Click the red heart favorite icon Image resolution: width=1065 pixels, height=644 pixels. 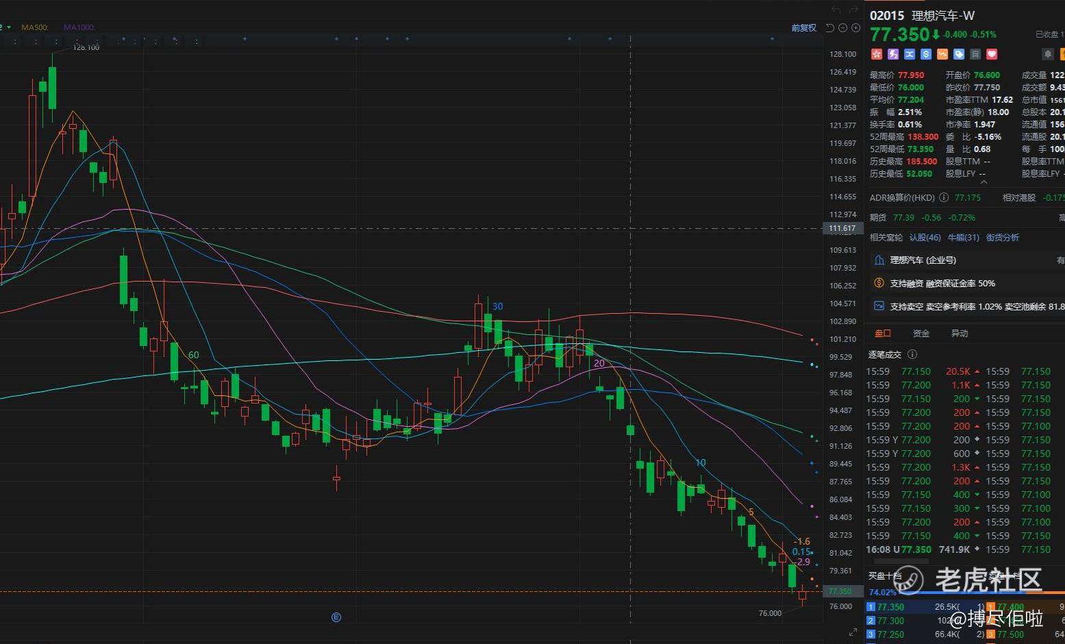click(x=992, y=54)
